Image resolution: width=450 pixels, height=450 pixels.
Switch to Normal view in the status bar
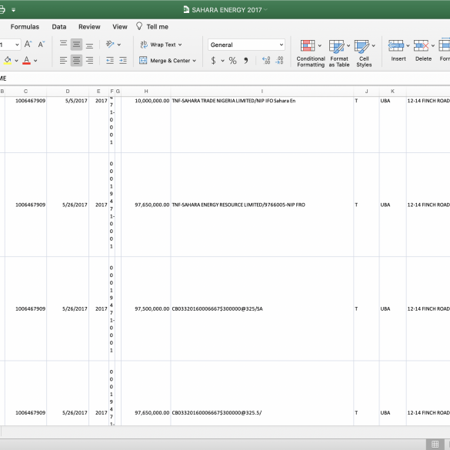(x=435, y=444)
